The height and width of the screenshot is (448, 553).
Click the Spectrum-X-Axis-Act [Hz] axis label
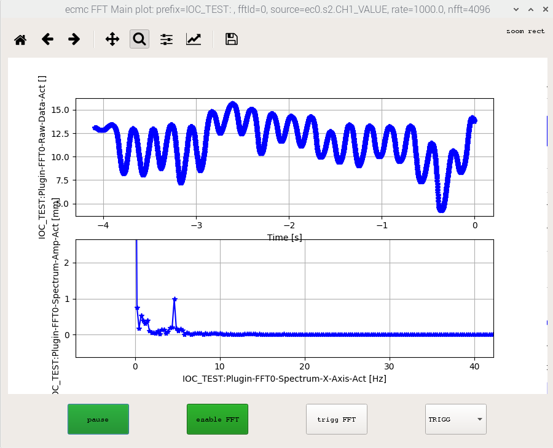(x=284, y=379)
